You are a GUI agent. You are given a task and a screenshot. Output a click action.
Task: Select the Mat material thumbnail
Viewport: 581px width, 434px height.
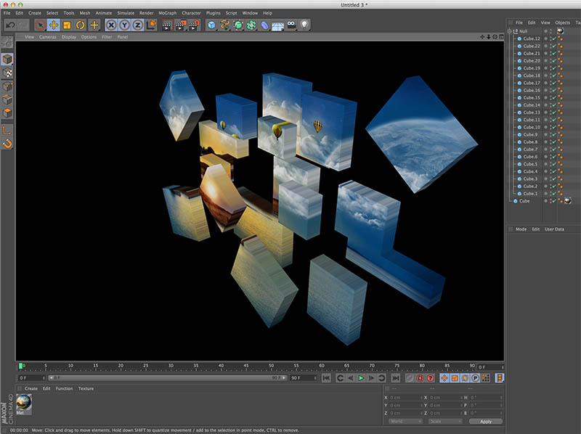(24, 403)
